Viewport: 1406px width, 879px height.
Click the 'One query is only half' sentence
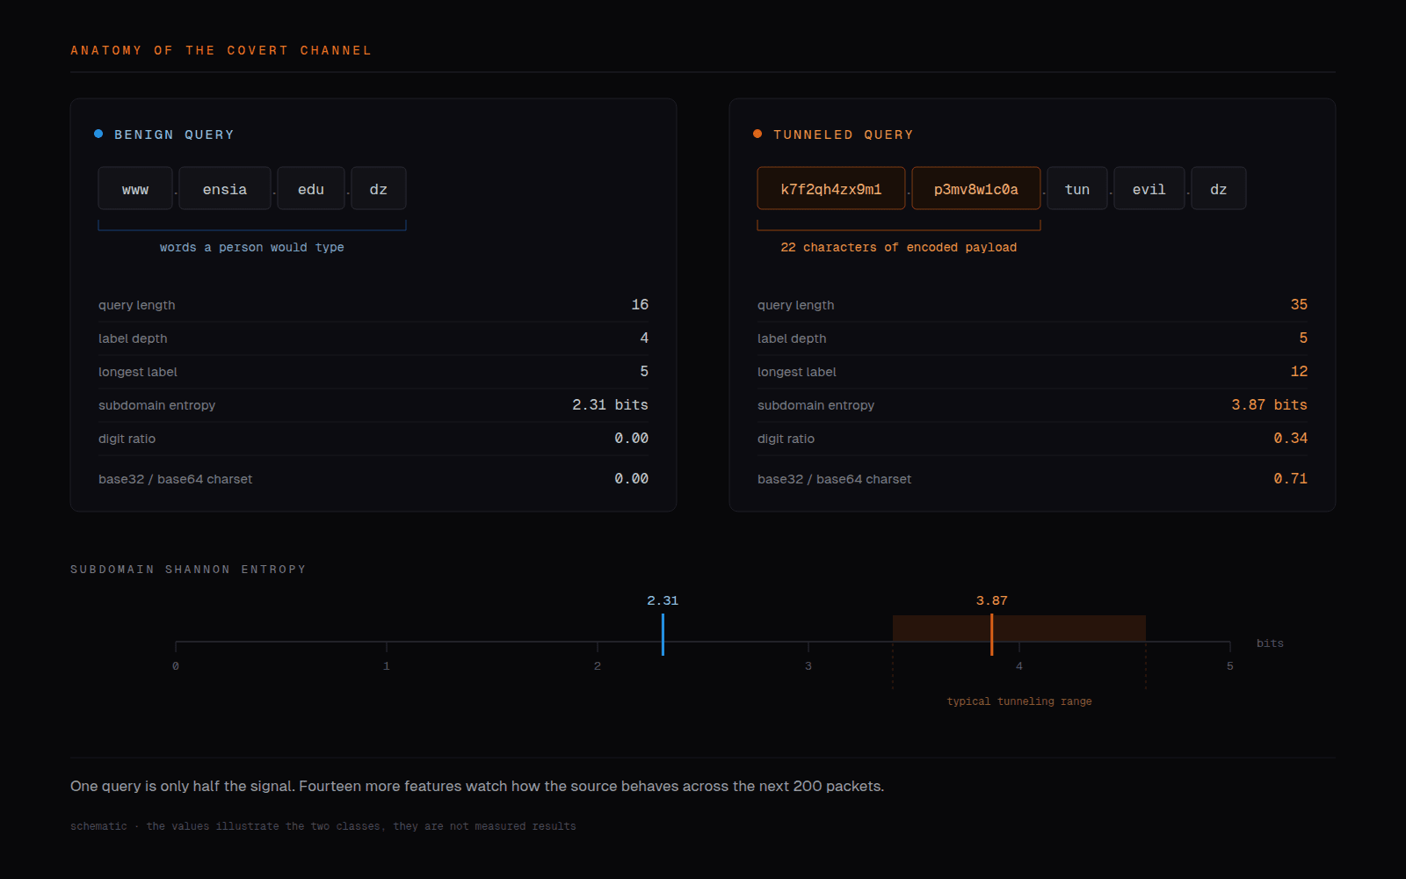click(477, 786)
